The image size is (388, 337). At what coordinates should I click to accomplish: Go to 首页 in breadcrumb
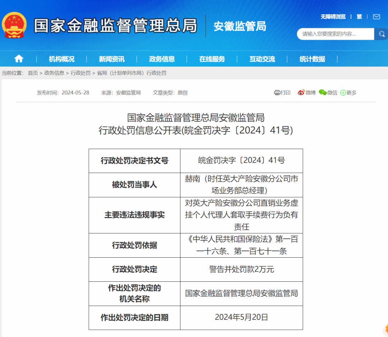(x=33, y=73)
